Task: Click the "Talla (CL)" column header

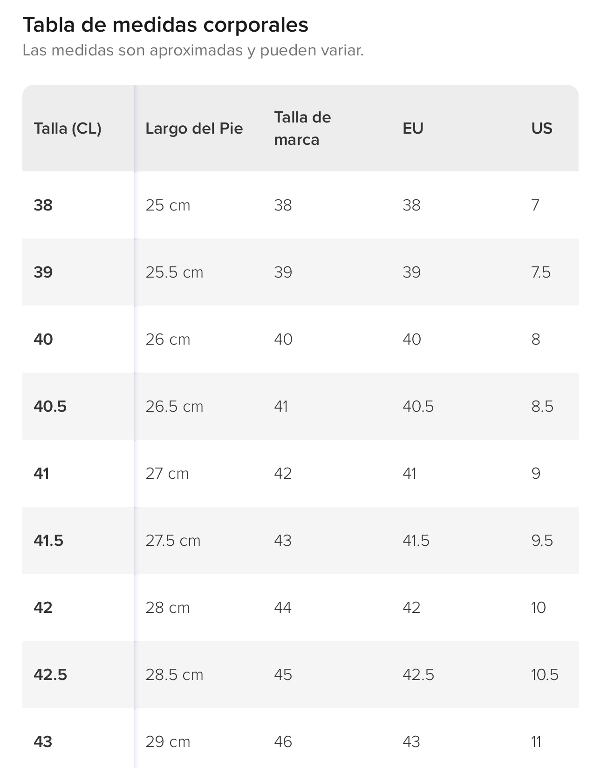Action: [x=68, y=129]
